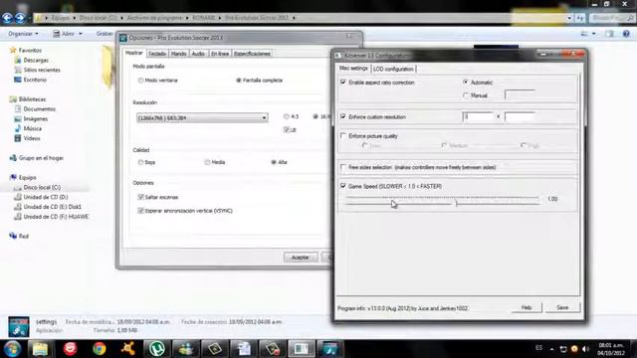
Task: Go back in Explorer navigation
Action: [7, 18]
